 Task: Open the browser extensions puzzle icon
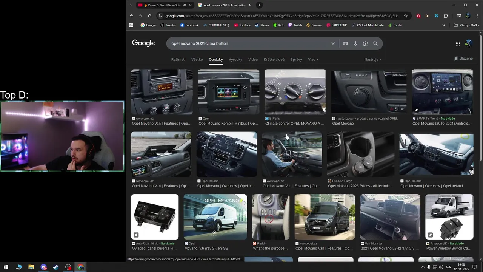tap(446, 16)
